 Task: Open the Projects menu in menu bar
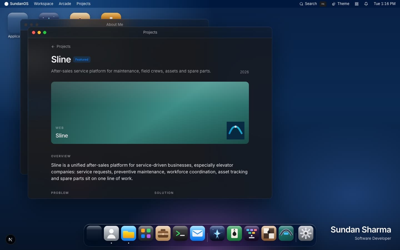click(84, 4)
